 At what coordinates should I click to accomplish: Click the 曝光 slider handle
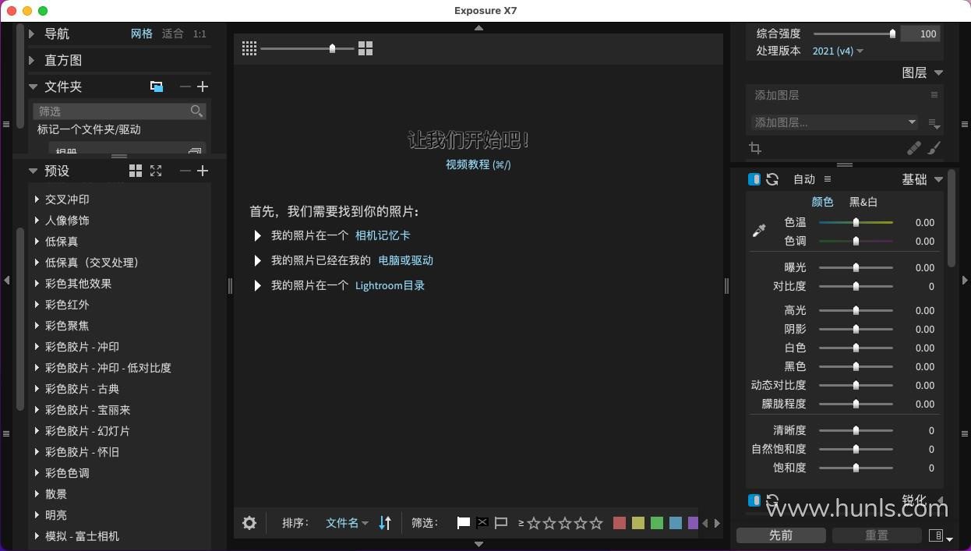(856, 267)
